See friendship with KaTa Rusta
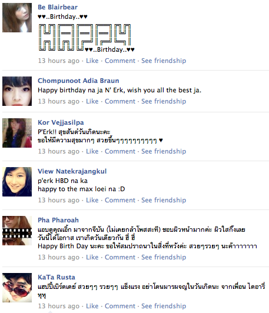 (x=164, y=306)
